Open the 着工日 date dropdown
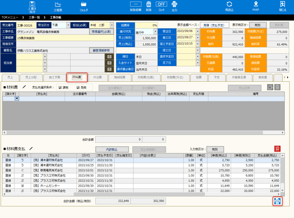Viewport: 294px width, 218px height. [x=197, y=38]
